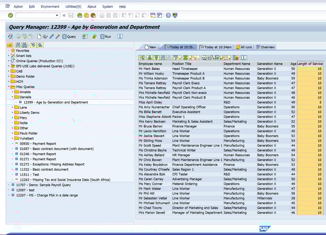Click the Run delete trash button
Image resolution: width=326 pixels, height=235 pixels.
point(106,36)
